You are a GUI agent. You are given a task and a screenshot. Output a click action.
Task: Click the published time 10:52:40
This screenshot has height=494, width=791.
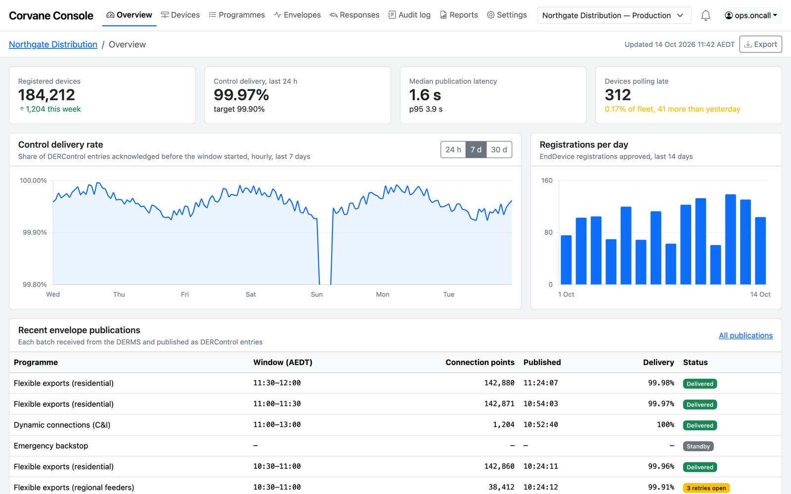[541, 425]
